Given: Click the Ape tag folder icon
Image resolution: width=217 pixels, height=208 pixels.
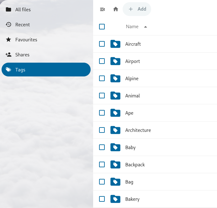Looking at the screenshot, I should pyautogui.click(x=115, y=113).
